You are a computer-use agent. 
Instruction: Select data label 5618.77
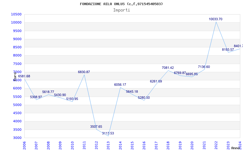tap(48, 92)
